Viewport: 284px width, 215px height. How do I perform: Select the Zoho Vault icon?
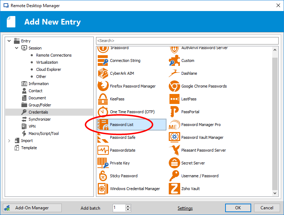[174, 189]
